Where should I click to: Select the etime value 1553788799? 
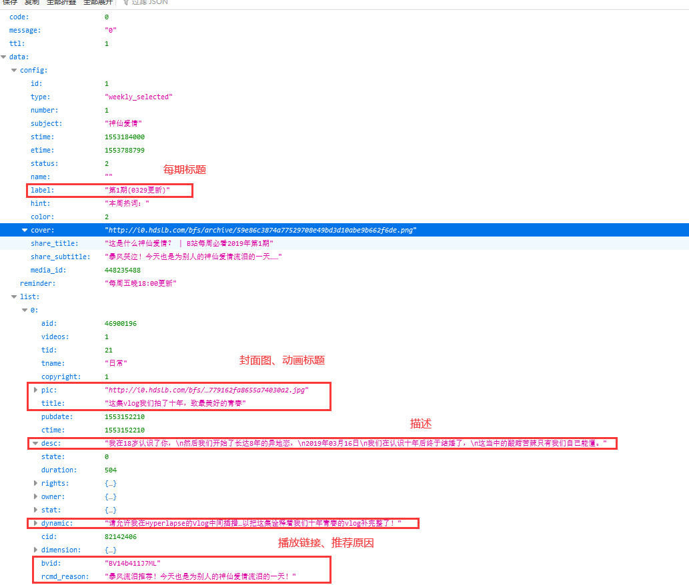pyautogui.click(x=124, y=150)
